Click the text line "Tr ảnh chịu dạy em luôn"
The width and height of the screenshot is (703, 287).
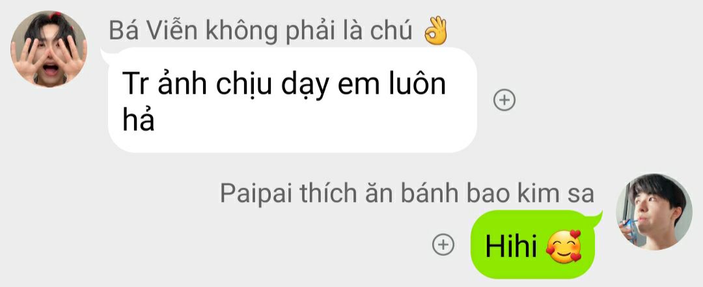pos(284,85)
